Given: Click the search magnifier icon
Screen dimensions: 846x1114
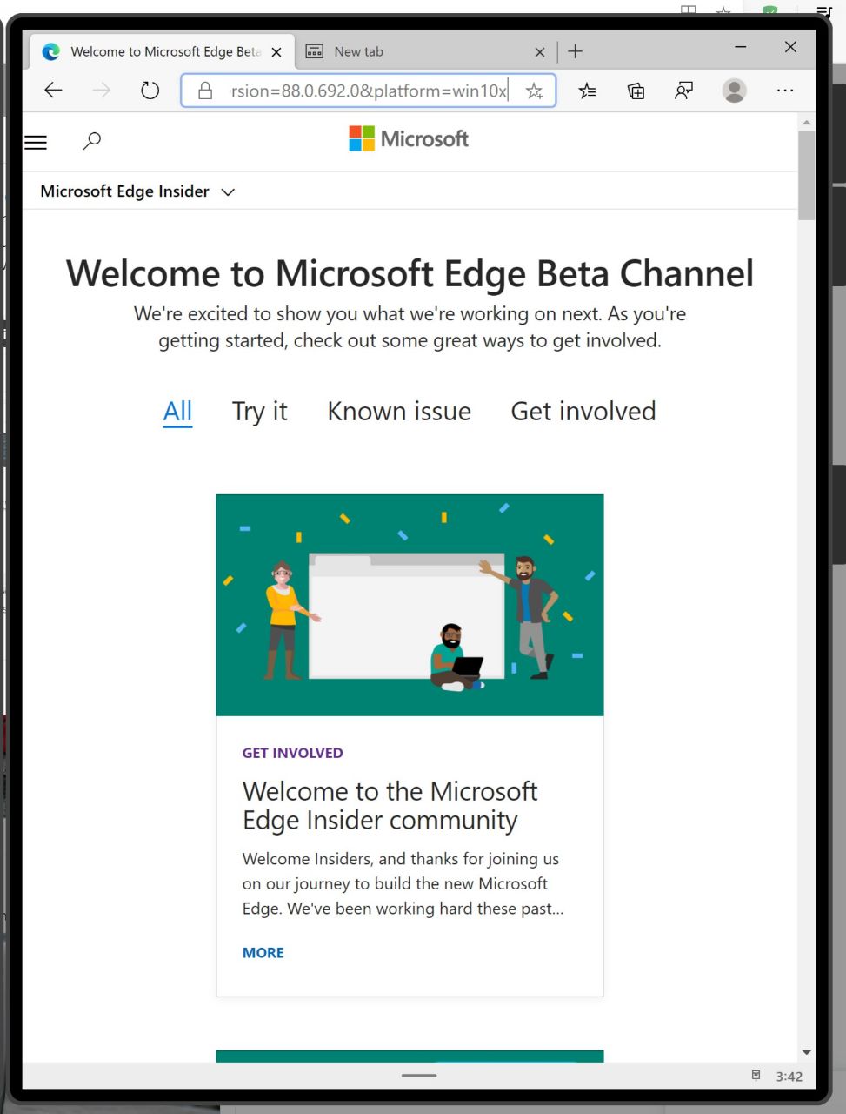Looking at the screenshot, I should [92, 141].
